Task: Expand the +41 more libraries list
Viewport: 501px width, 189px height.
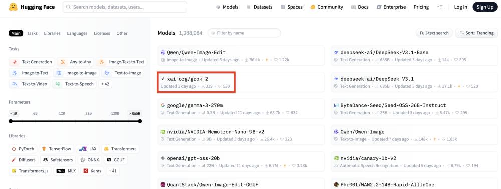Action: (x=112, y=171)
